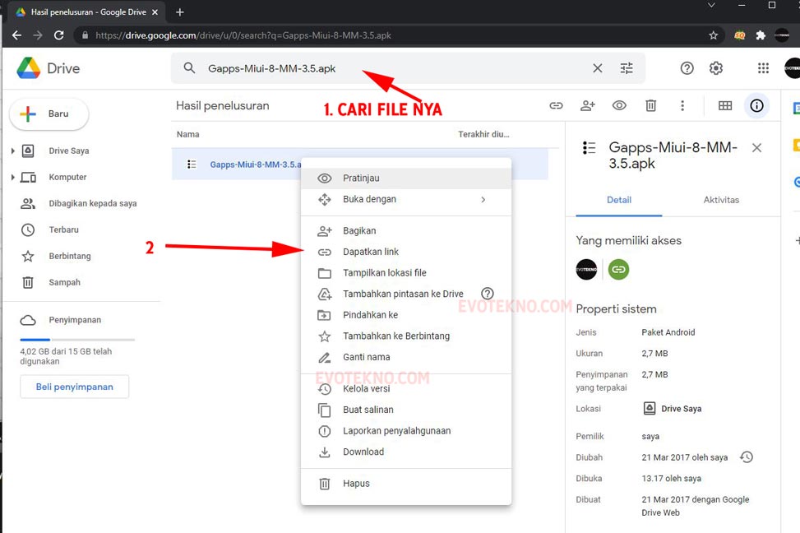Click the Dapatkan link chain icon in toolbar

tap(556, 105)
